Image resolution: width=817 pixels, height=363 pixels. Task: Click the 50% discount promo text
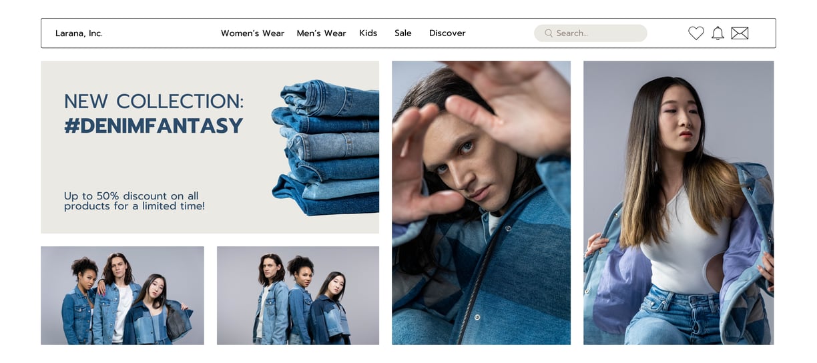point(134,201)
